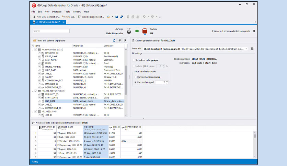Viewport: 287px width, 166px height.
Task: Uncheck the END_DATE column checkbox
Action: pyautogui.click(x=39, y=101)
